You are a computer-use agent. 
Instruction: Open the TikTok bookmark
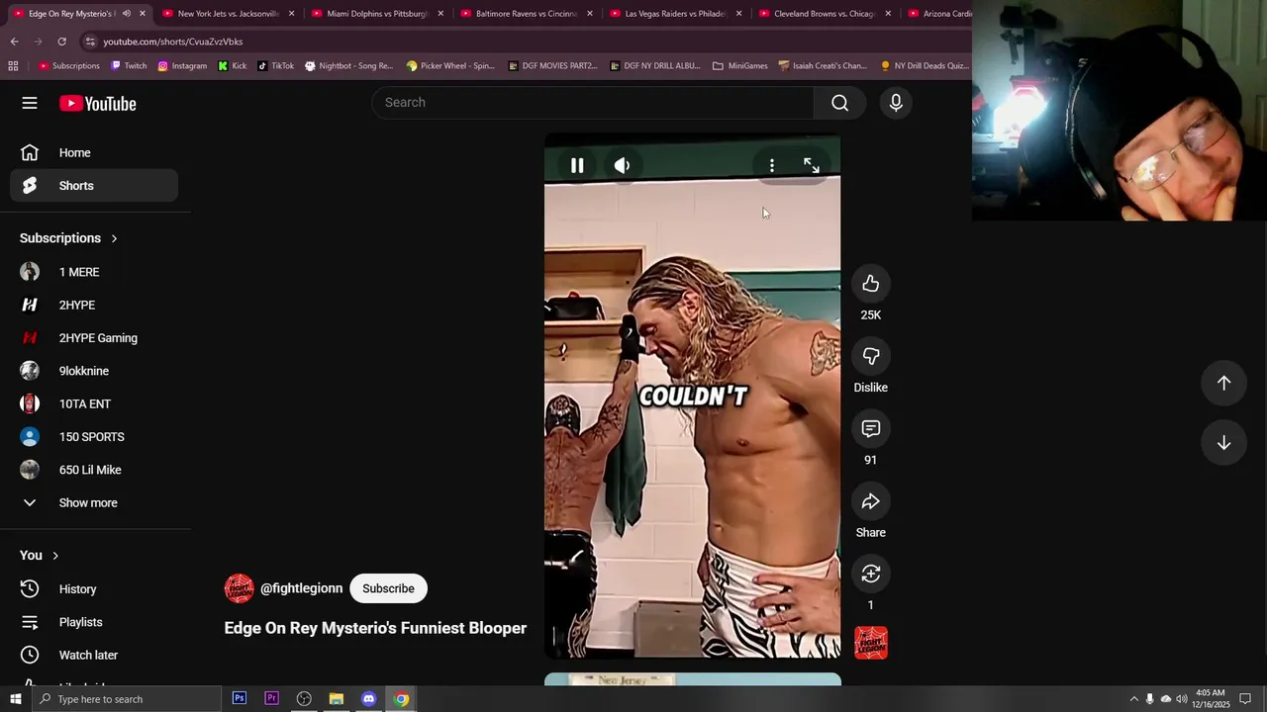tap(275, 66)
